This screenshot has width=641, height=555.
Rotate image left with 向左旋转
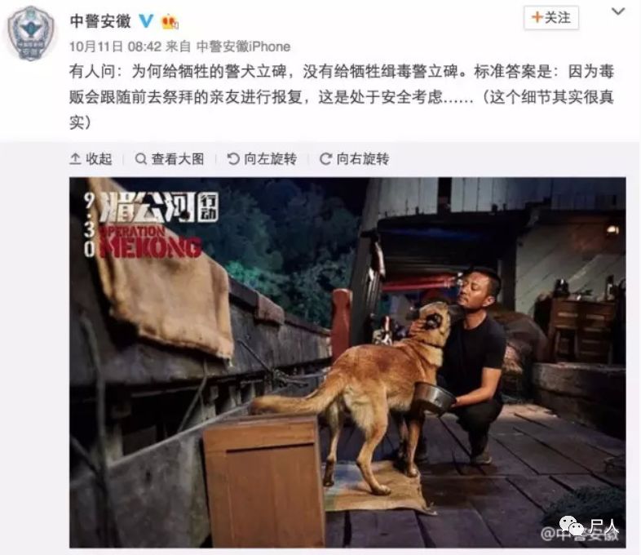pyautogui.click(x=262, y=158)
